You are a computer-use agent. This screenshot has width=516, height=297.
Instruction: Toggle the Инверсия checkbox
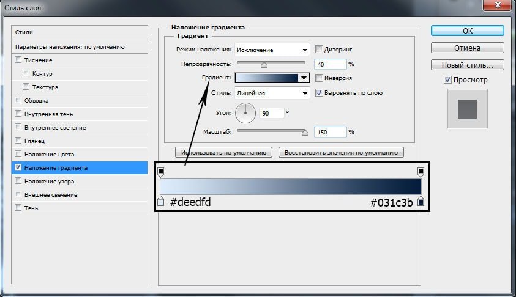[320, 78]
